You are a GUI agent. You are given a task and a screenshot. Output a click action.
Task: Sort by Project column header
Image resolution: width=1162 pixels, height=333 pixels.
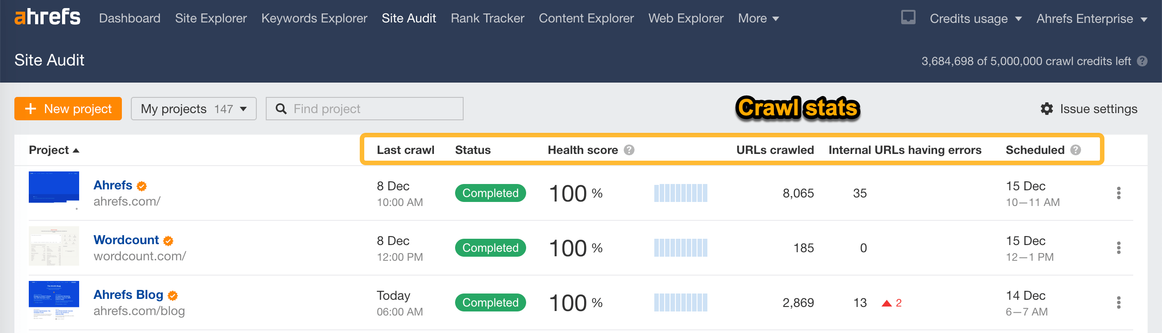click(54, 150)
